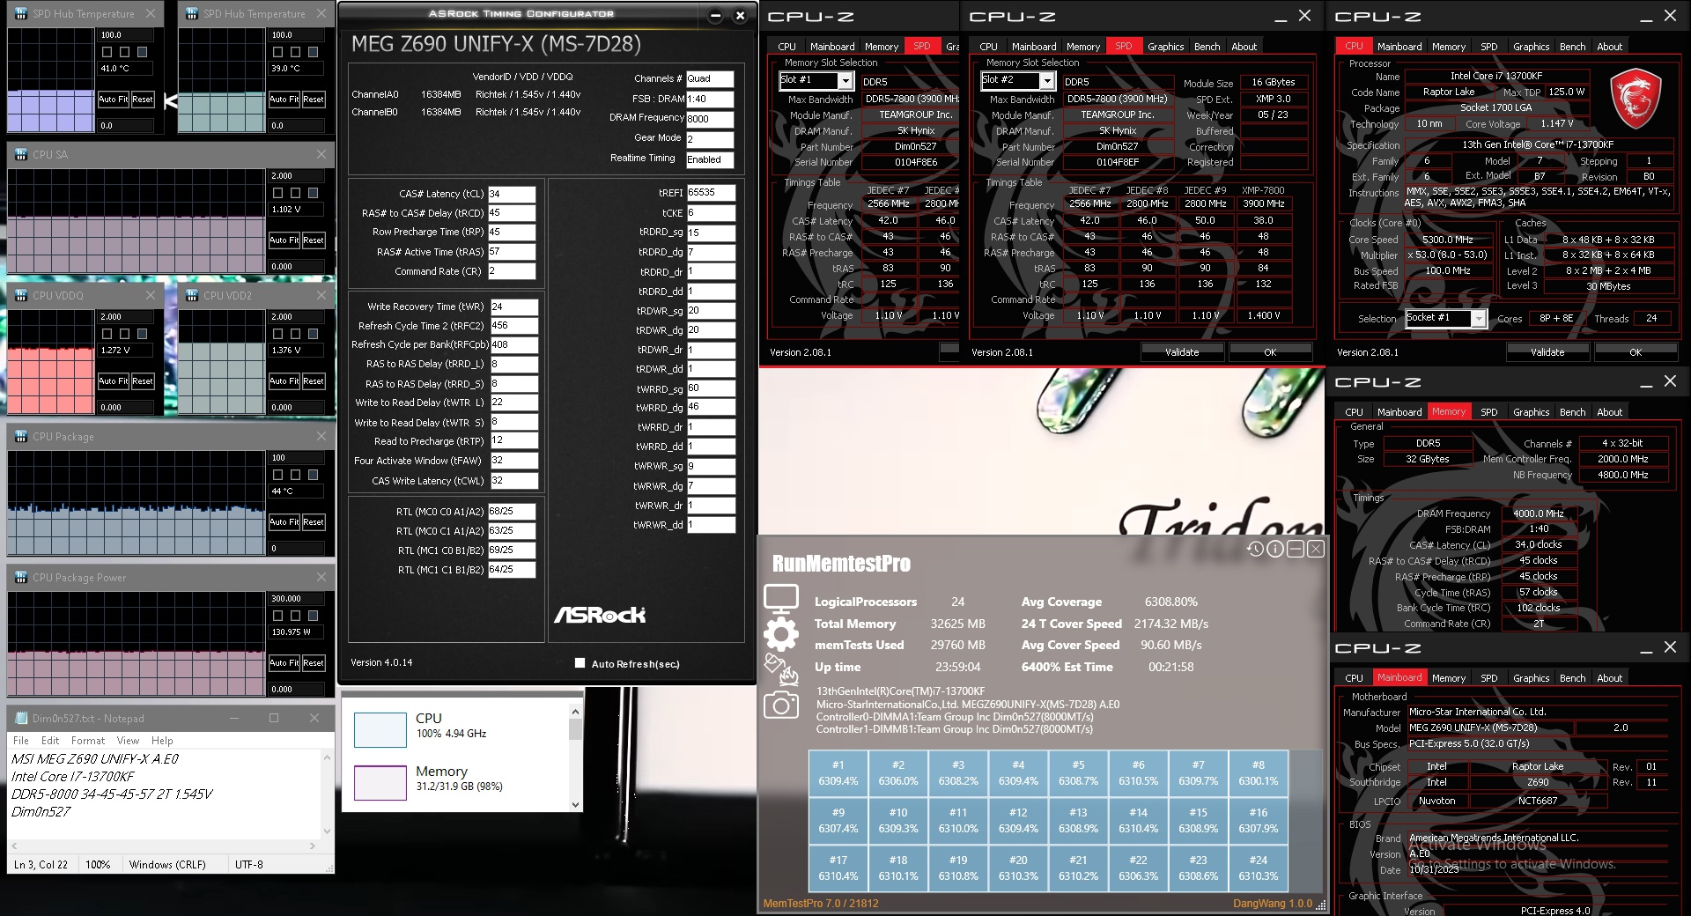The image size is (1691, 916).
Task: Click Auto Fit in the CPU VDD2 graph
Action: tap(284, 380)
